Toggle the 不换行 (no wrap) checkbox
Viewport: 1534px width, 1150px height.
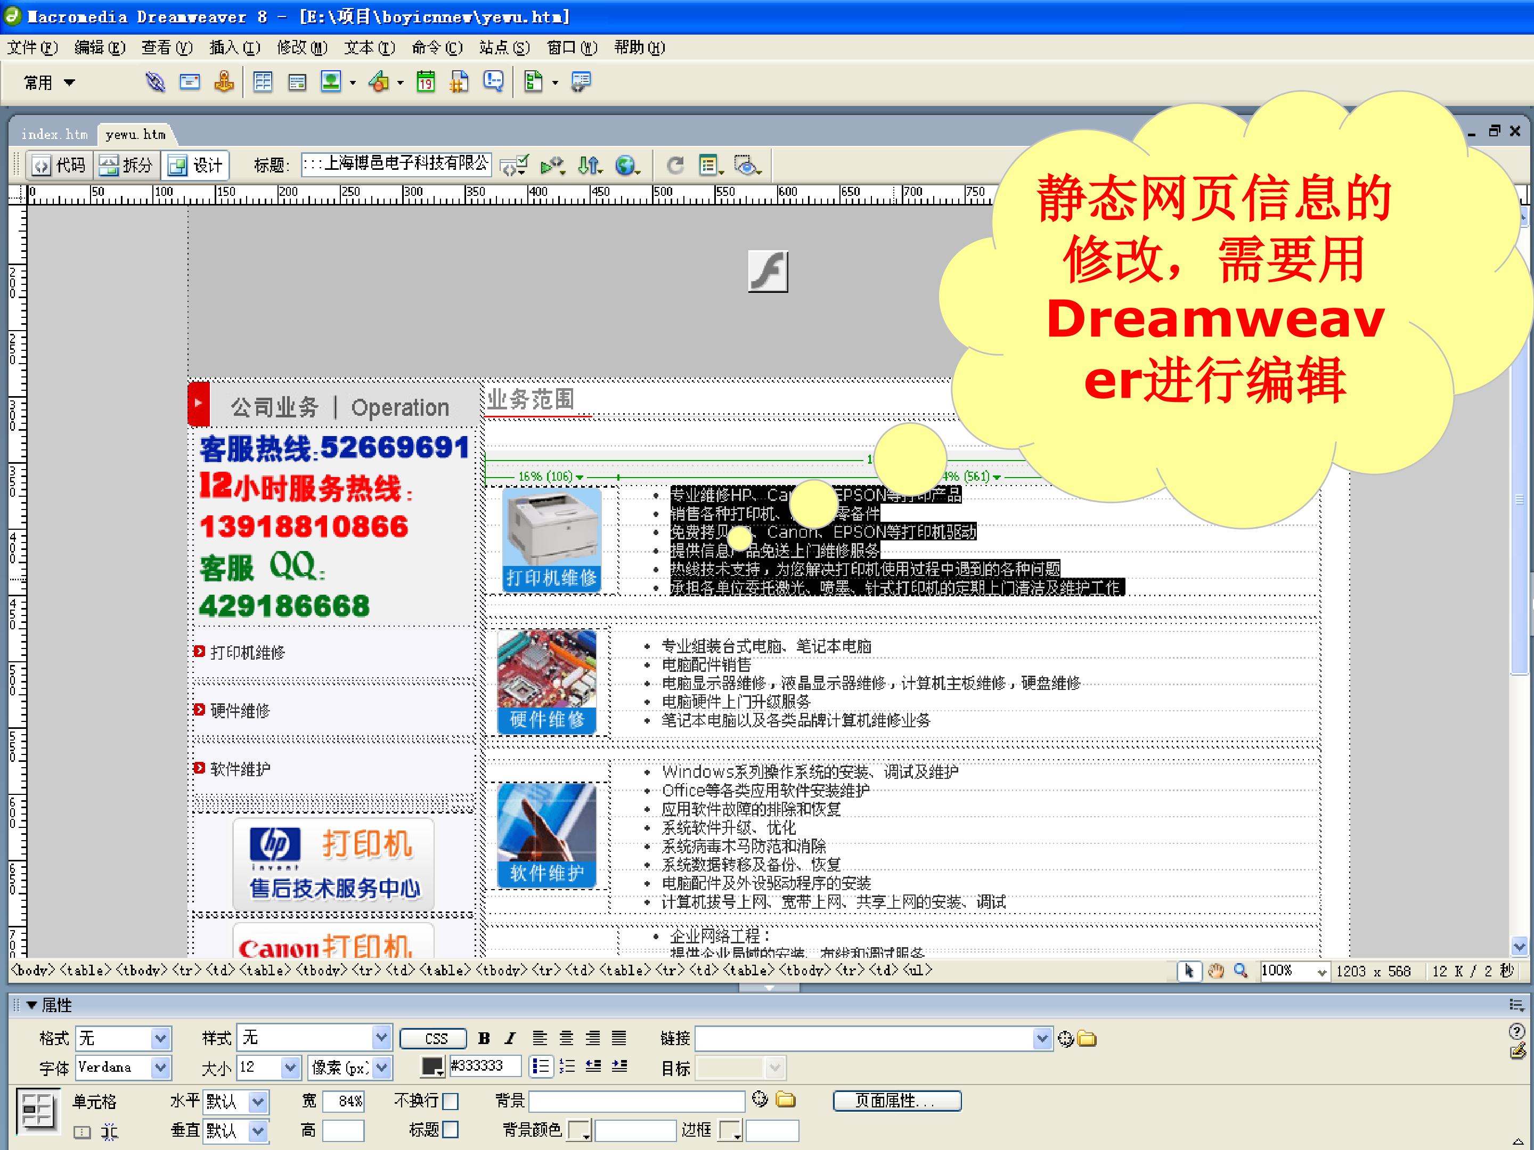coord(451,1101)
